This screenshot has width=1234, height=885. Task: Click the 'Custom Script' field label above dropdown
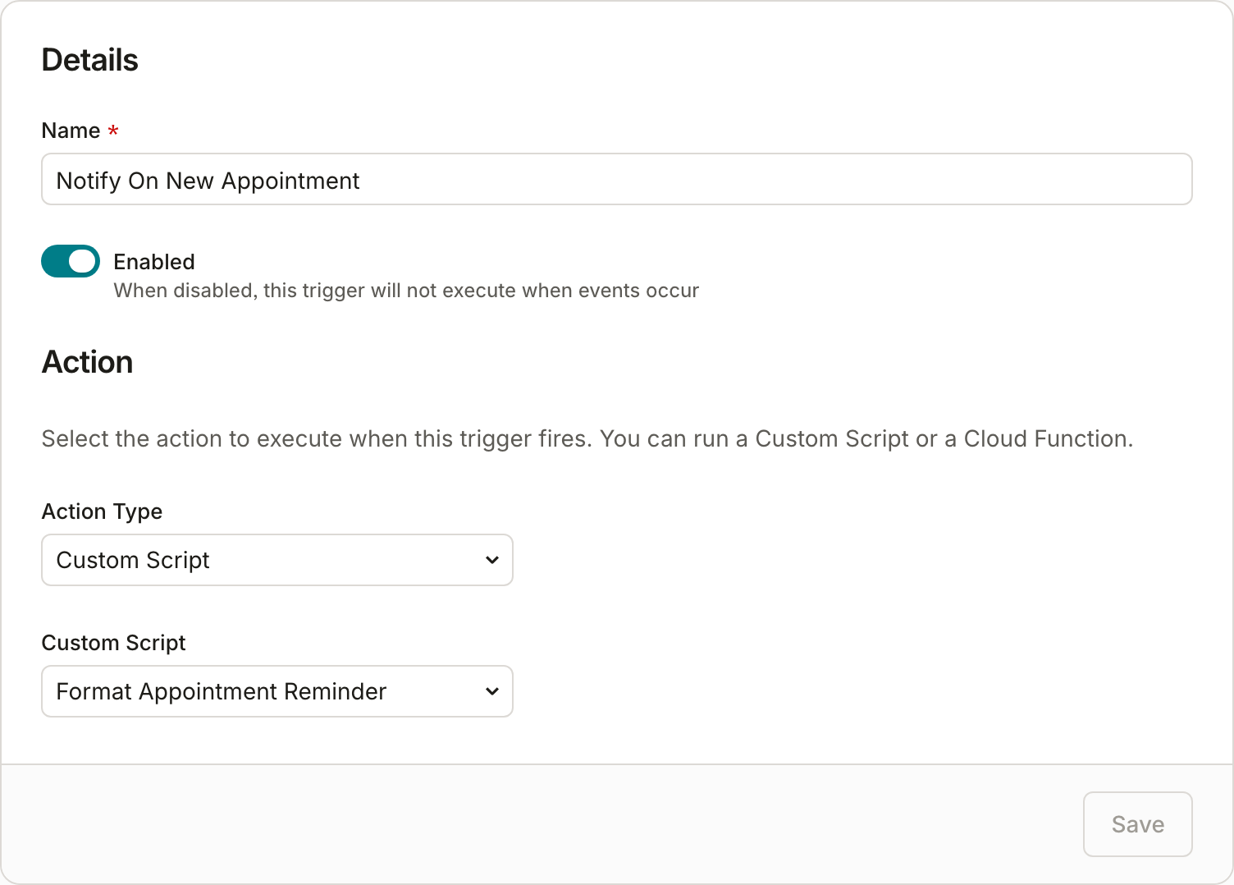(114, 643)
